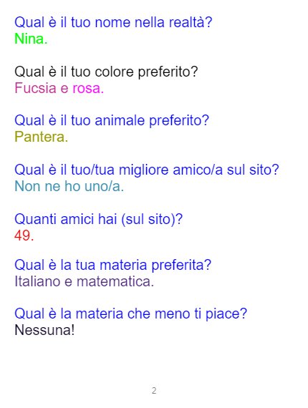The height and width of the screenshot is (408, 308).
Task: Select the purple answer 'Italiano e matematica.'
Action: (84, 282)
